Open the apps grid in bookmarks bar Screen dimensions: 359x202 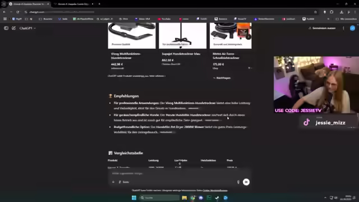(x=5, y=19)
